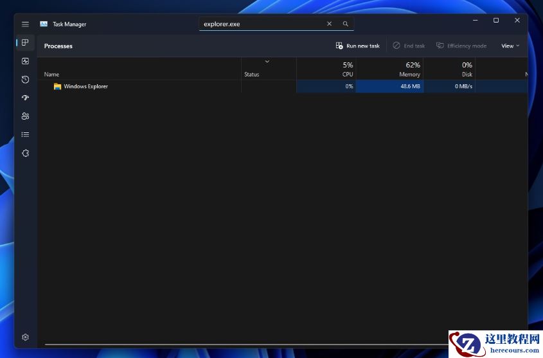Clear the search box text

point(329,24)
